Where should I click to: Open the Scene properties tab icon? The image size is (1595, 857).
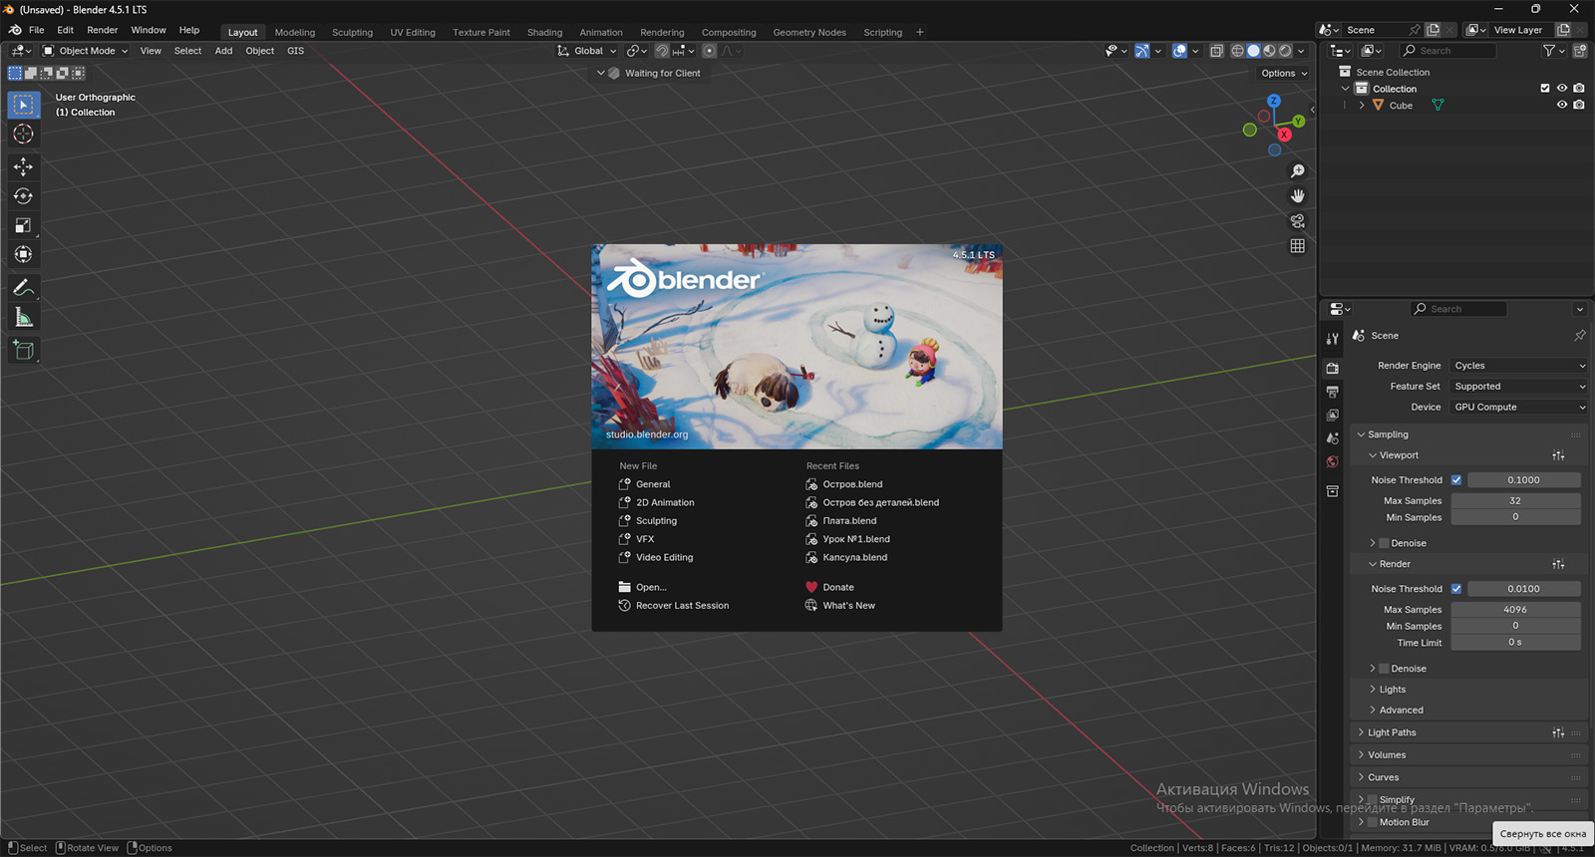[1333, 438]
